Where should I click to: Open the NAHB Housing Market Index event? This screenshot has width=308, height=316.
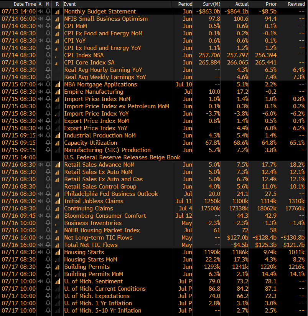click(x=102, y=230)
